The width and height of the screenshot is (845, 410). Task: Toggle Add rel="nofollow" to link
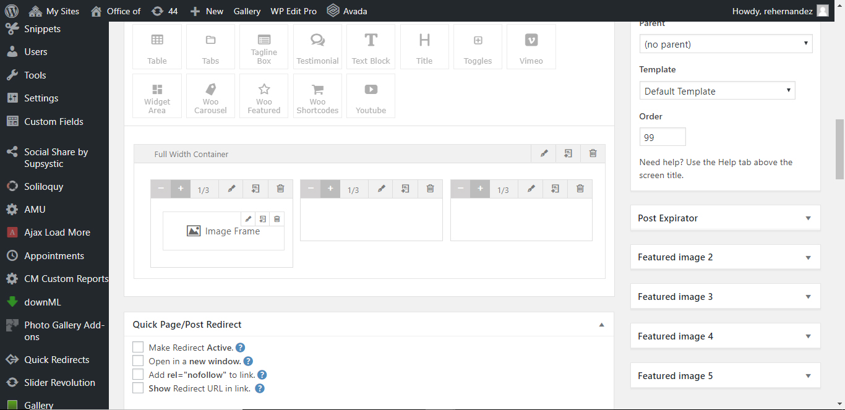point(138,375)
